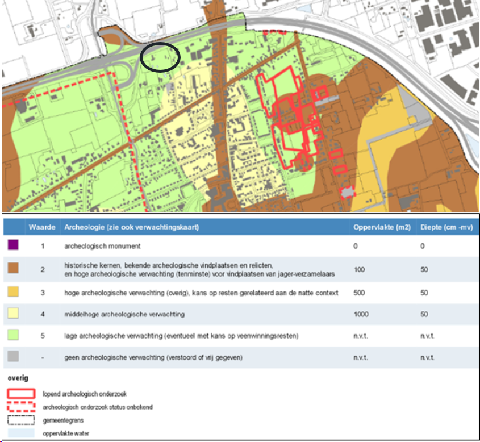Click the large solid red outlined research area

(288, 118)
